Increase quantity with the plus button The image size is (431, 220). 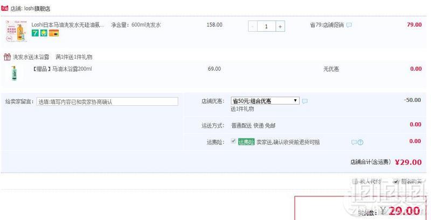[280, 26]
